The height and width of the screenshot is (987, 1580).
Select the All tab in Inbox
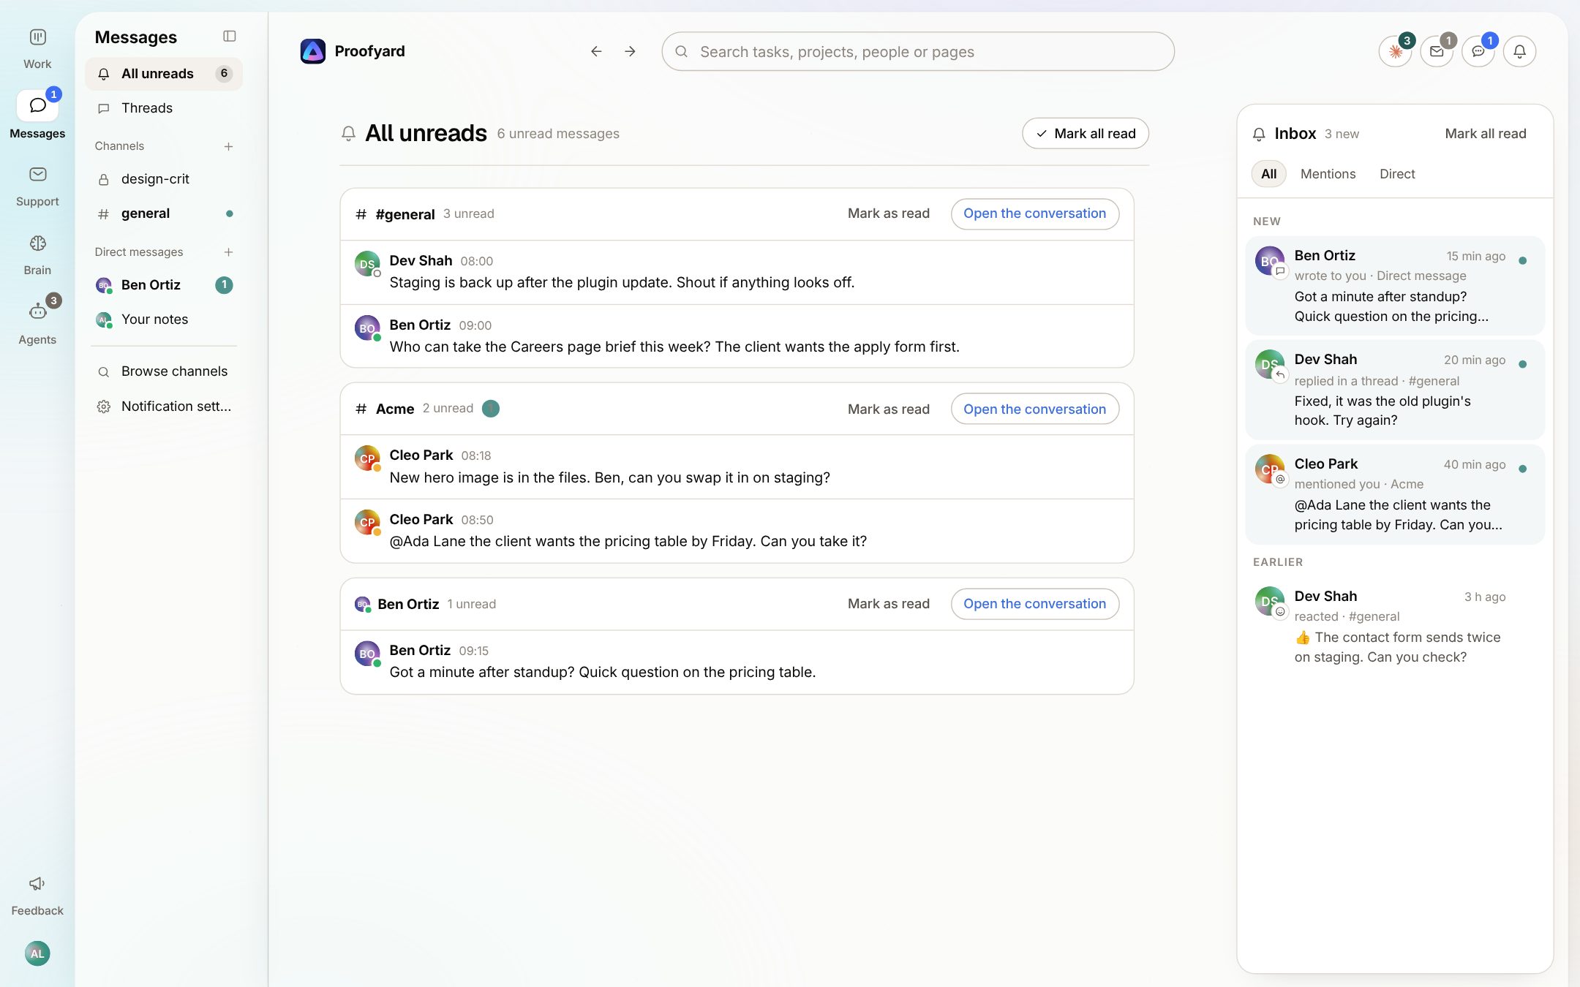[1268, 174]
